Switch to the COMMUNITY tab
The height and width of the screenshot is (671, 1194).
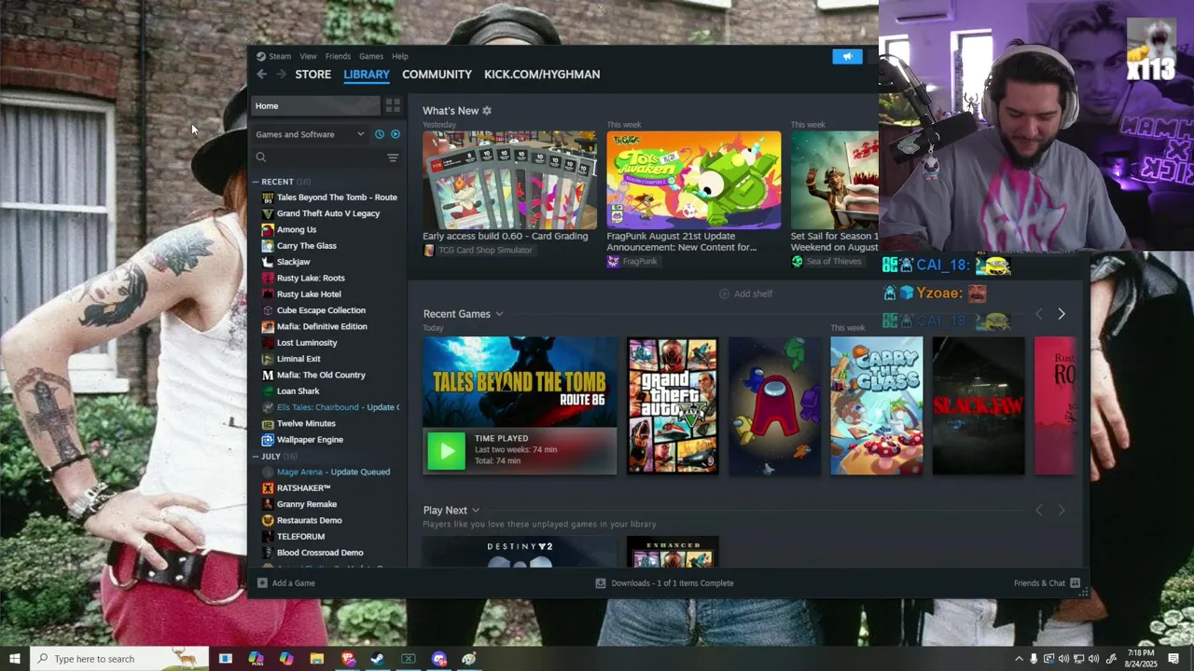pos(437,75)
